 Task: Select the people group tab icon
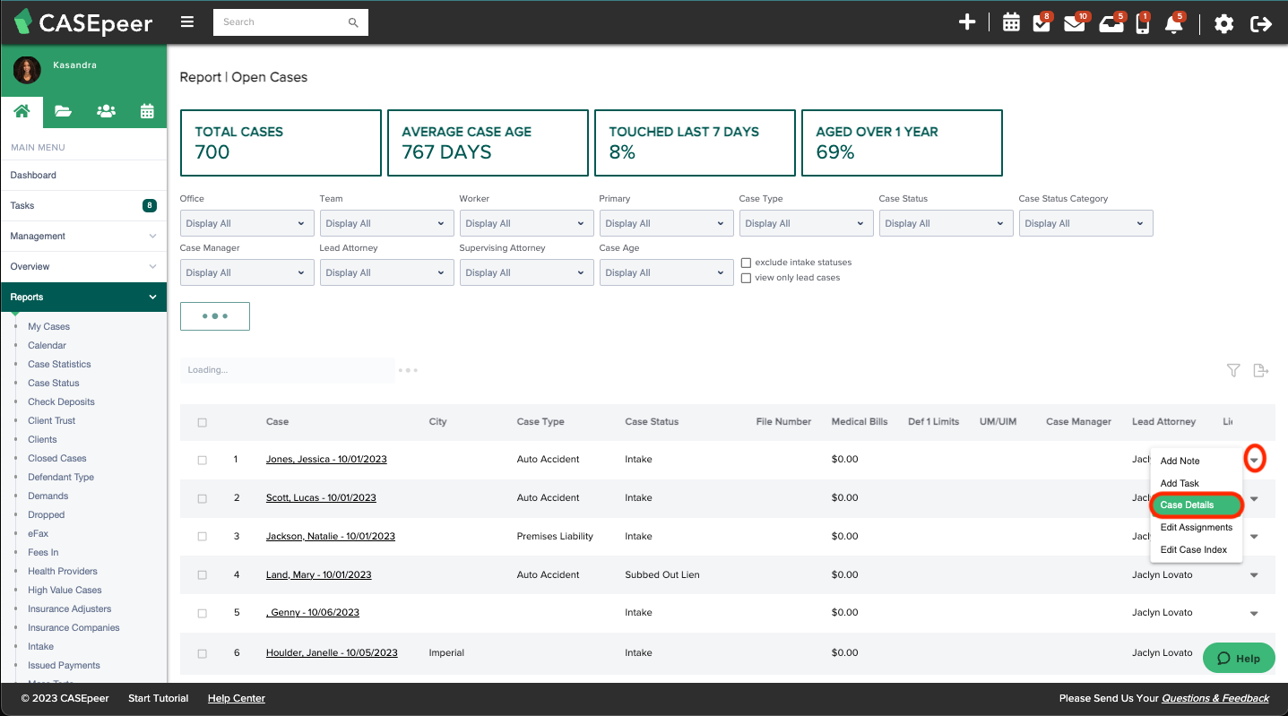[106, 111]
